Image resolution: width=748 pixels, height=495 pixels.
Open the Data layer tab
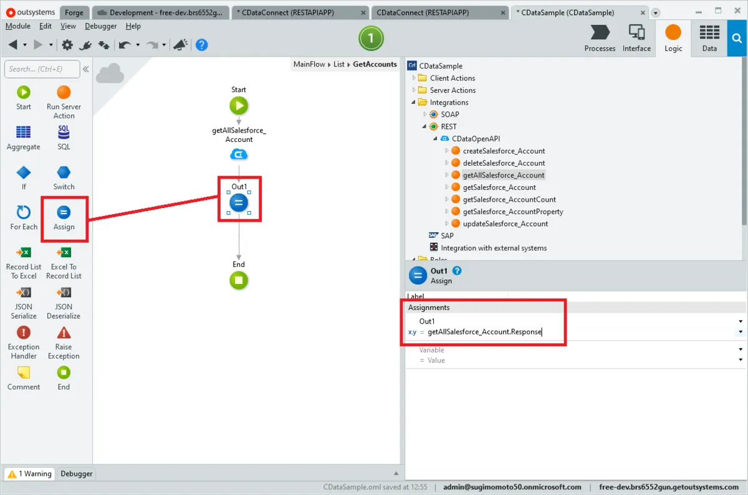(709, 38)
